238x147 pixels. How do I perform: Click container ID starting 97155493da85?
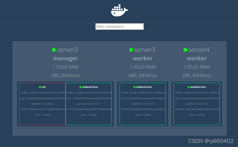(89, 109)
